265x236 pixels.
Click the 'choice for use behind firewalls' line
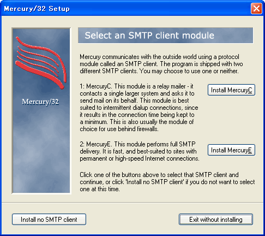(x=119, y=129)
